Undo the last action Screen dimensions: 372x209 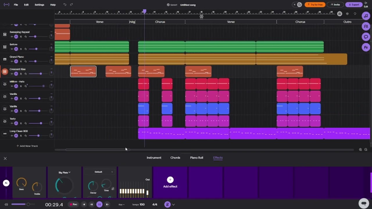[x=65, y=5]
